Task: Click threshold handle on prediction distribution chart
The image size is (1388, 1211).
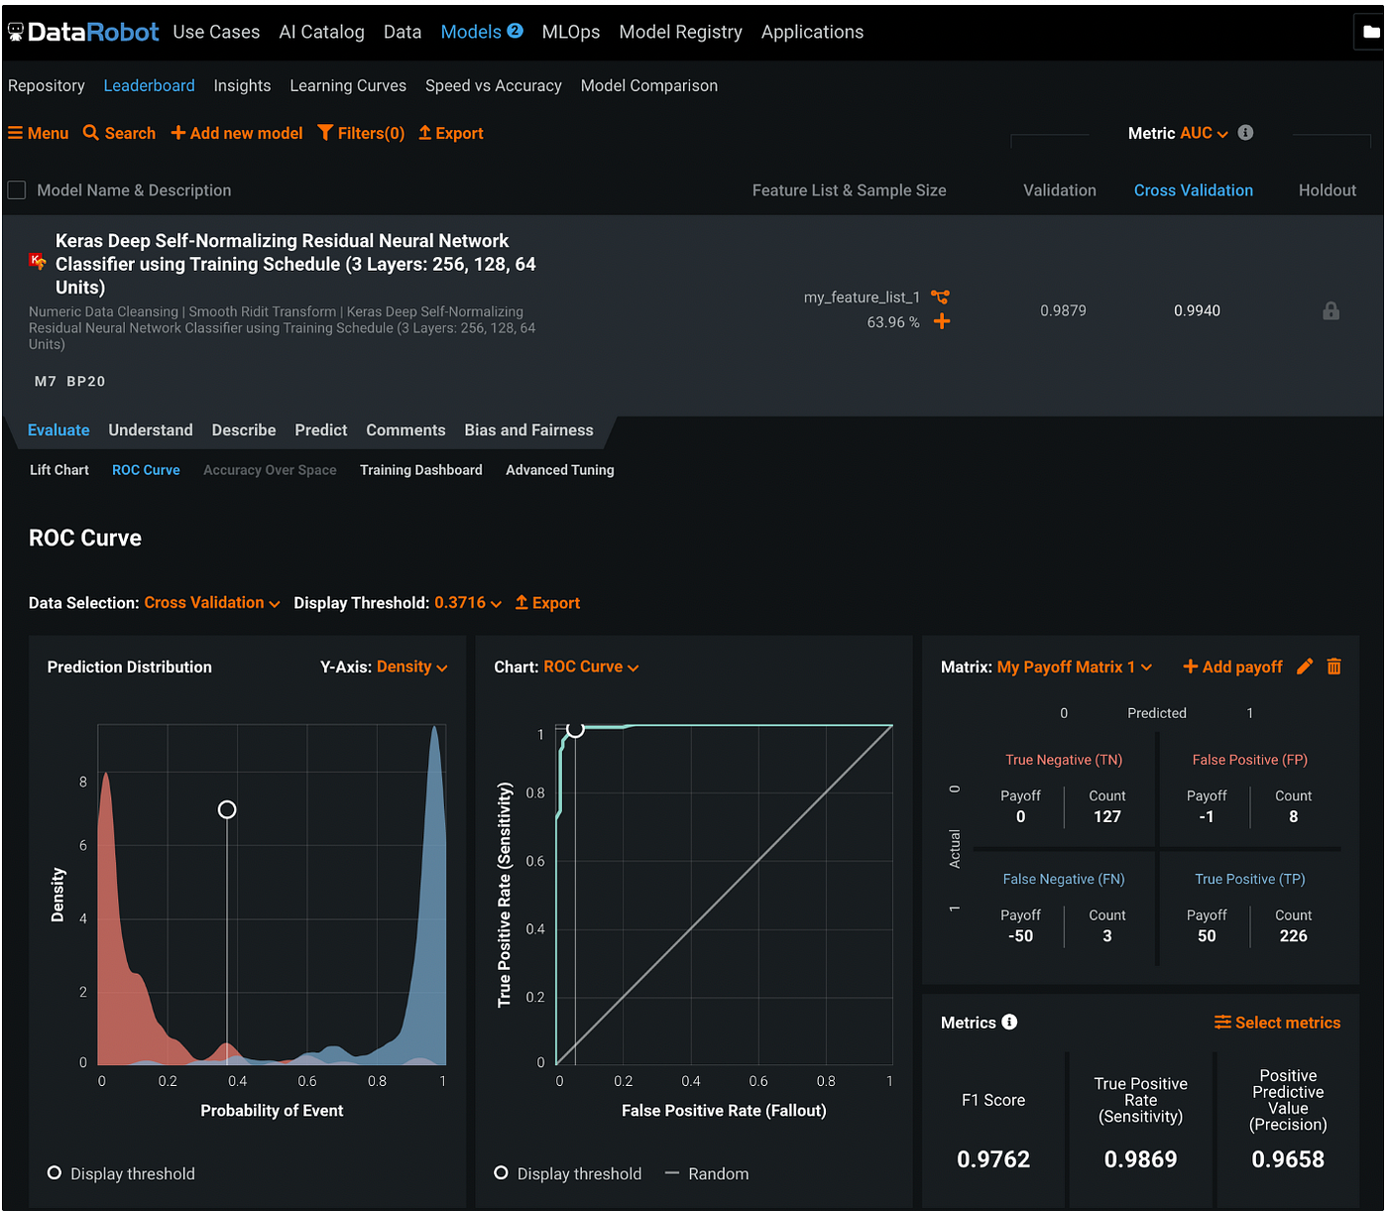Action: [227, 809]
